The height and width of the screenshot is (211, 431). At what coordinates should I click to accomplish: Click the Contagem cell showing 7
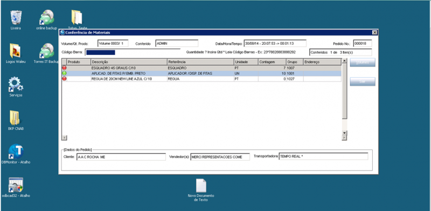click(272, 68)
